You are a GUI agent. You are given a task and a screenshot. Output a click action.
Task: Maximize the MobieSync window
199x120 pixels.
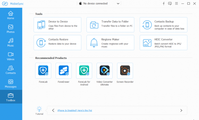point(189,4)
